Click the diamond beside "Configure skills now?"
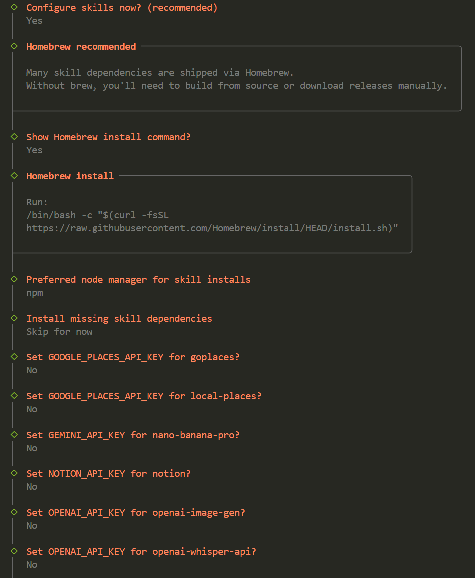Viewport: 475px width, 578px height. pos(14,7)
